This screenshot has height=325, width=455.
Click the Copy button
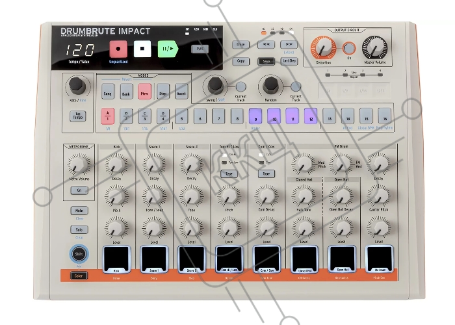click(x=240, y=61)
